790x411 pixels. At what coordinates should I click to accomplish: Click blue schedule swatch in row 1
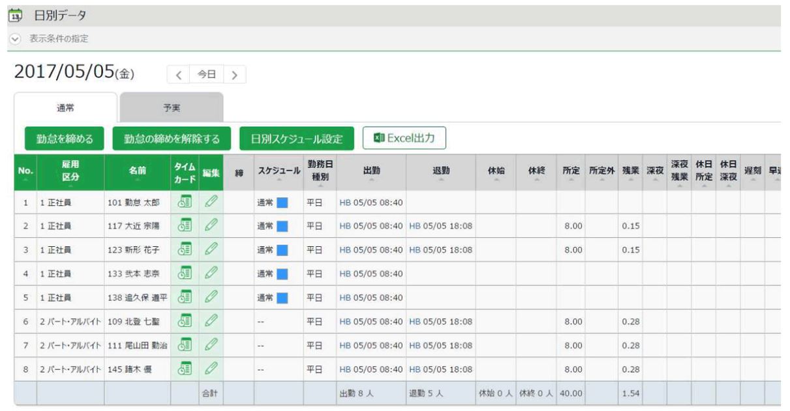282,202
